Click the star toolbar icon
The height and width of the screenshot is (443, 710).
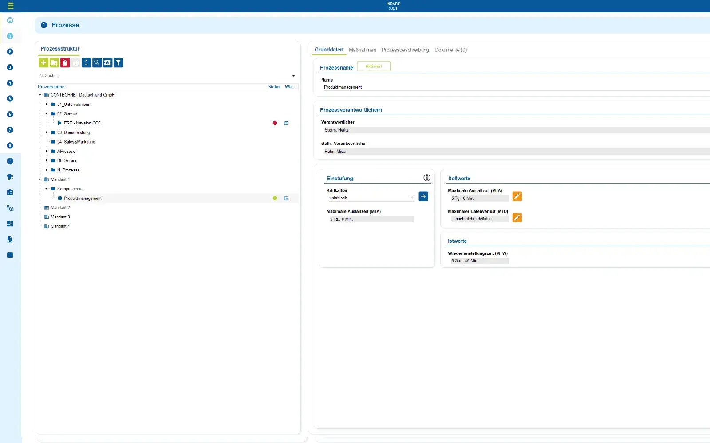(107, 62)
